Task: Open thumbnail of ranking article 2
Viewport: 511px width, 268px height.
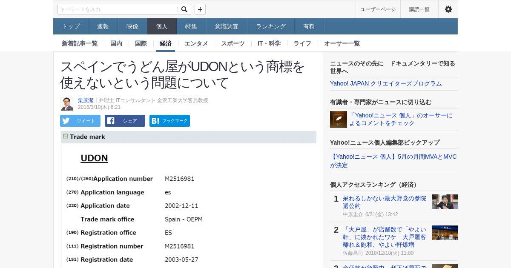Action: [x=445, y=233]
